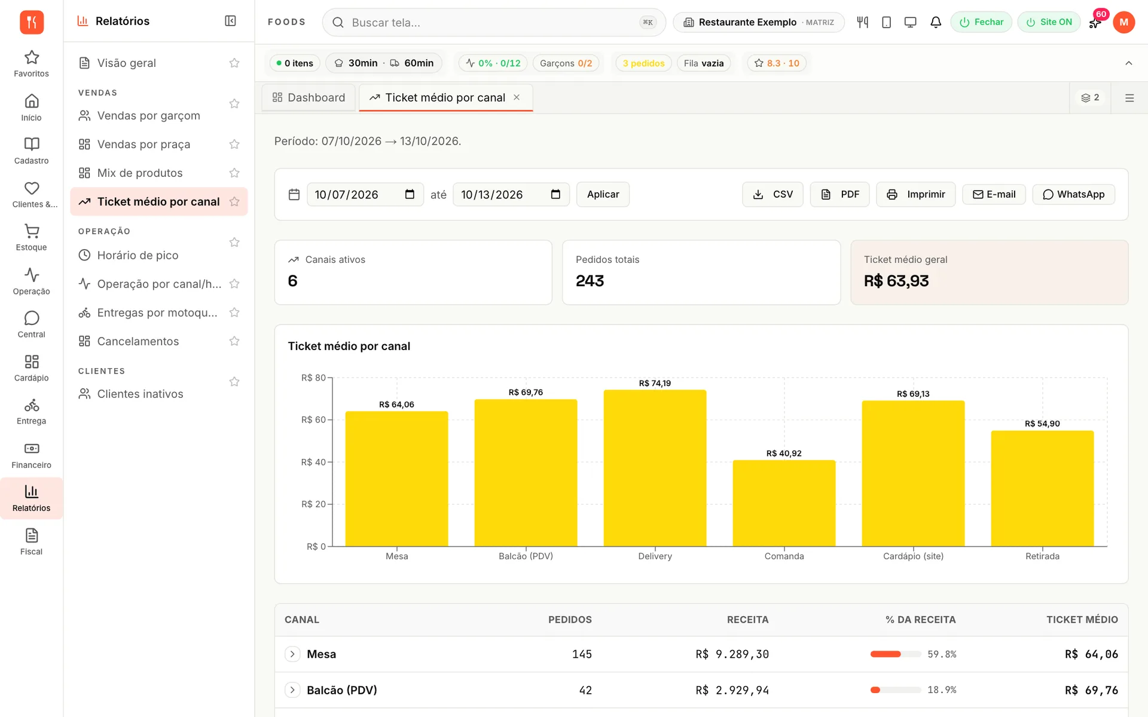This screenshot has height=717, width=1148.
Task: Close the Ticket médio por canal tab
Action: (517, 97)
